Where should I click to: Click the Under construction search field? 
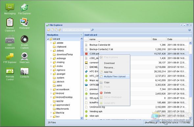pos(77,30)
